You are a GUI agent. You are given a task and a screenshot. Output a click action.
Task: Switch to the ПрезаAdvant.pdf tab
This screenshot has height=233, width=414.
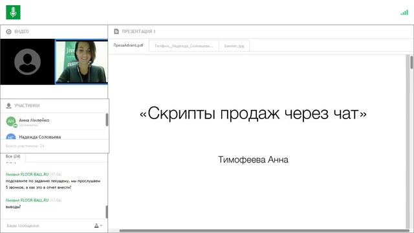click(129, 45)
